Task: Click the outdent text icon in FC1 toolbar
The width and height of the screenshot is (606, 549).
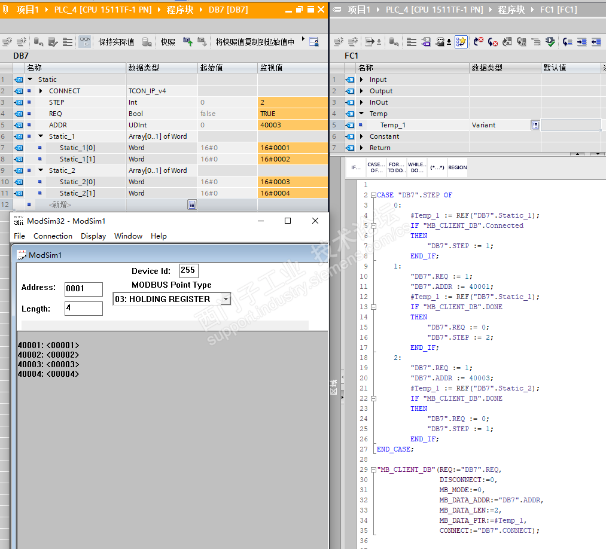Action: click(596, 42)
